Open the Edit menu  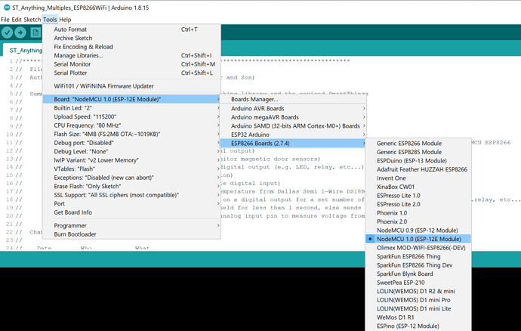pyautogui.click(x=17, y=20)
